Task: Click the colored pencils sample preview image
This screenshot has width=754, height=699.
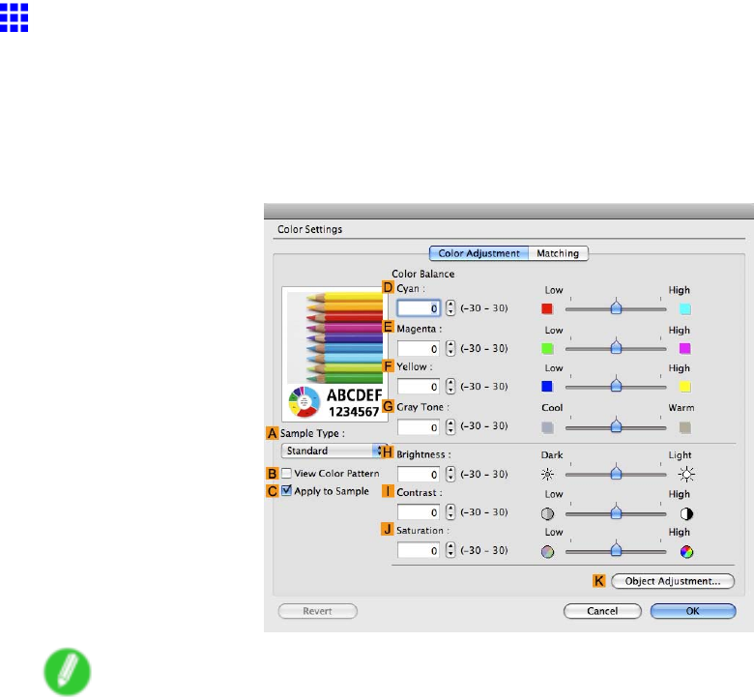Action: [334, 355]
